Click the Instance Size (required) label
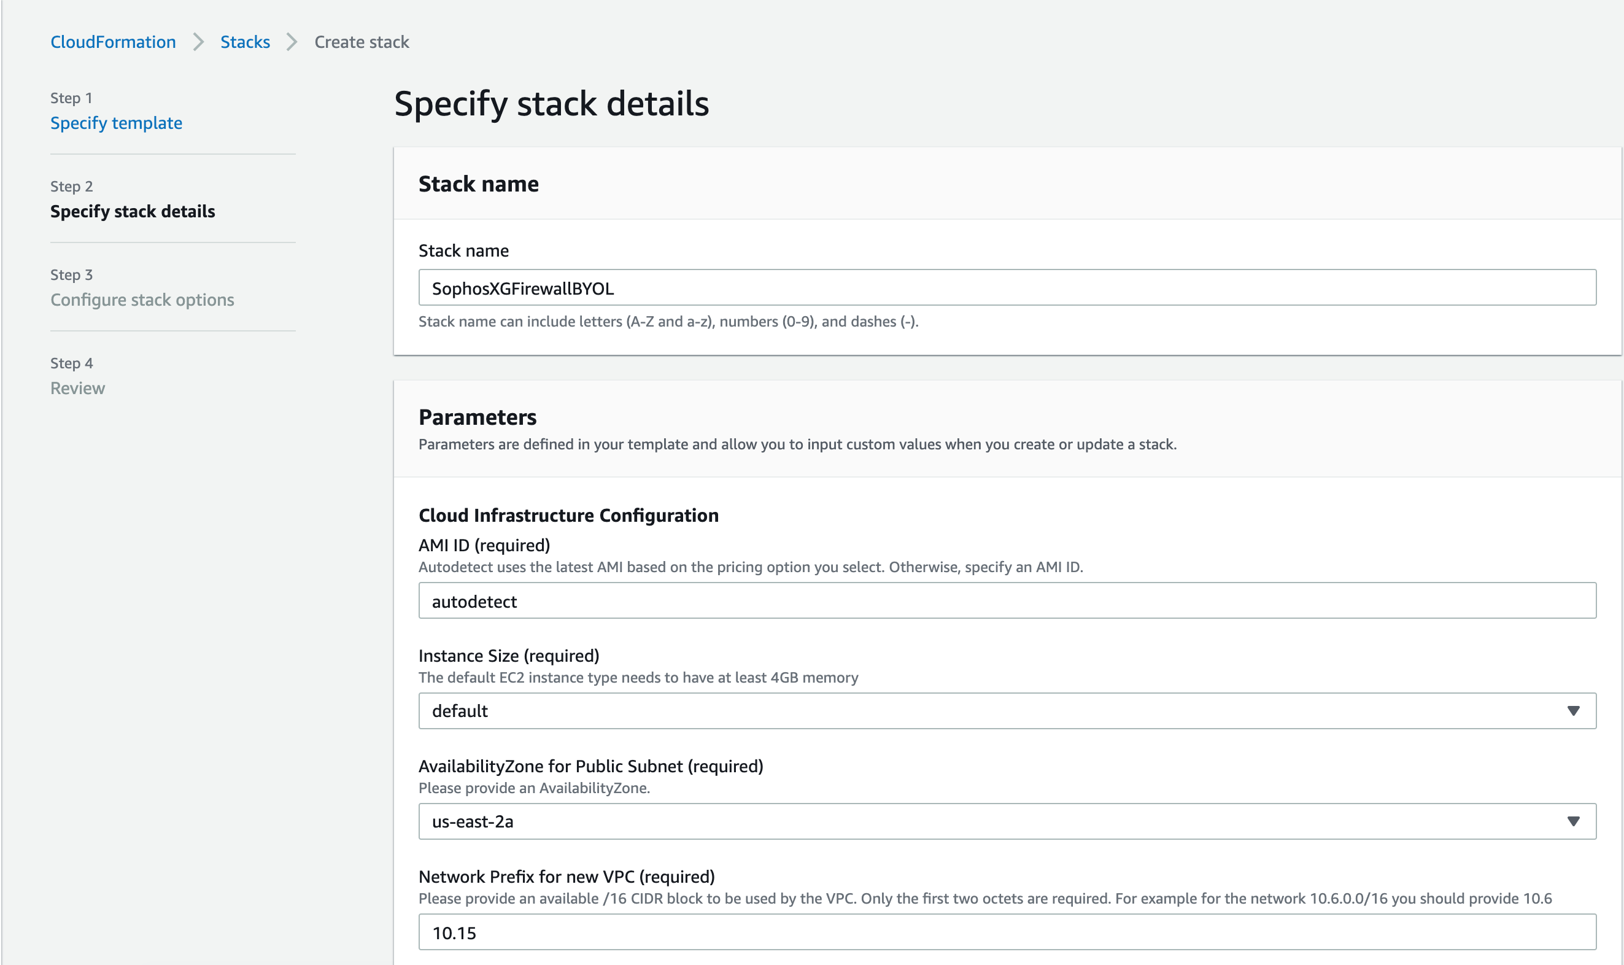This screenshot has width=1624, height=965. coord(509,656)
